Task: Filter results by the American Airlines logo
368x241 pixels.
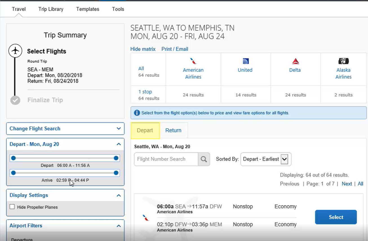Action: (193, 60)
